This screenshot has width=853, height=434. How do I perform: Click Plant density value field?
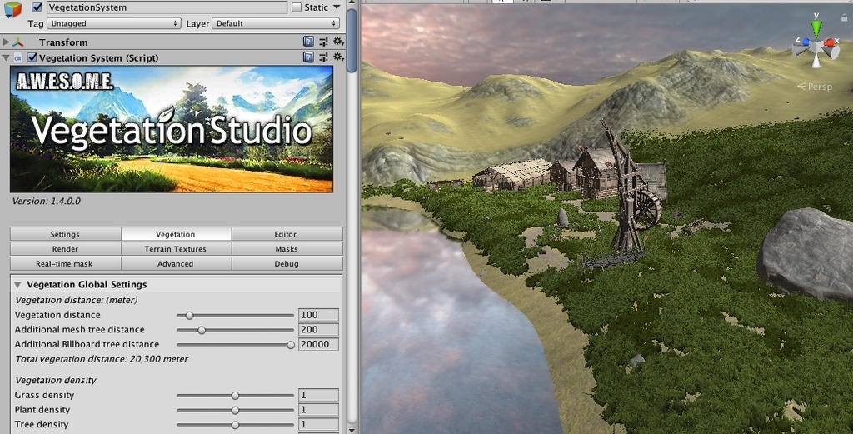318,410
